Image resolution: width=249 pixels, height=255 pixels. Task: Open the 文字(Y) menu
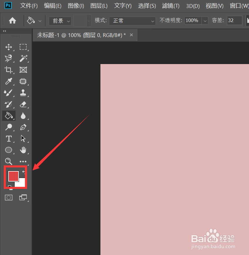click(123, 6)
